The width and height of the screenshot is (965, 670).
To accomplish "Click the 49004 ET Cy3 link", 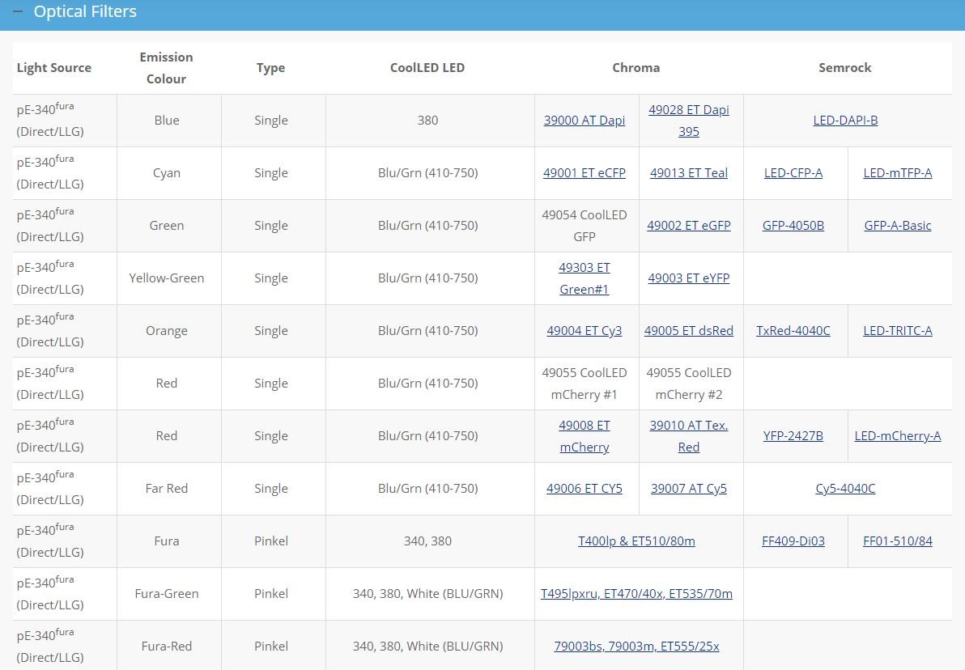I will (584, 331).
